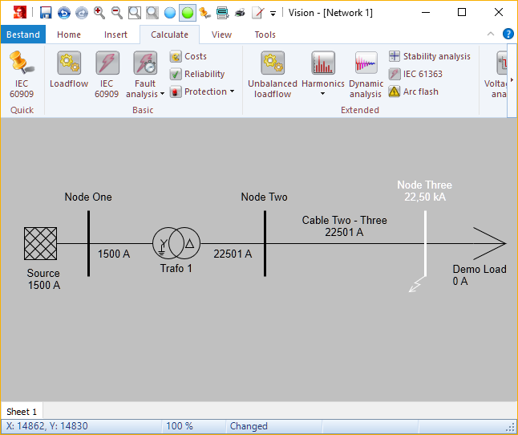Screen dimensions: 518x435
Task: Switch to the Insert ribbon tab
Action: (115, 35)
